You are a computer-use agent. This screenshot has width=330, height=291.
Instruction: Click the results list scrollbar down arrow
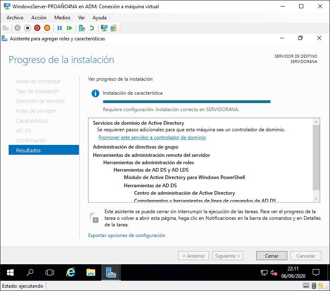click(x=316, y=198)
